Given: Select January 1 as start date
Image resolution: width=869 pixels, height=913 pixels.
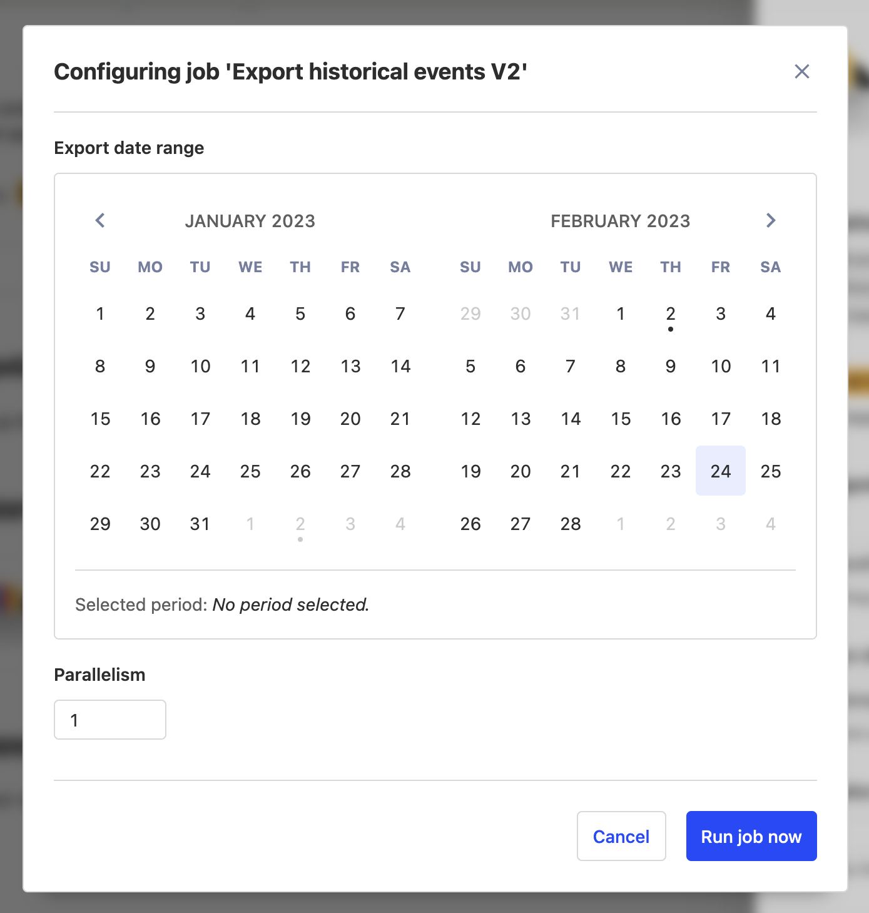Looking at the screenshot, I should click(100, 314).
